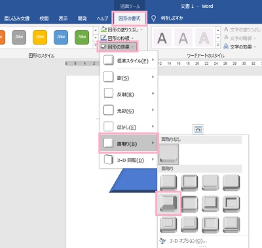Expand the WordArt styles gallery More arrow
This screenshot has width=262, height=248.
tap(218, 45)
